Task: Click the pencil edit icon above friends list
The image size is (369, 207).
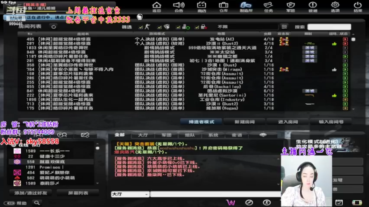Action: pyautogui.click(x=85, y=135)
